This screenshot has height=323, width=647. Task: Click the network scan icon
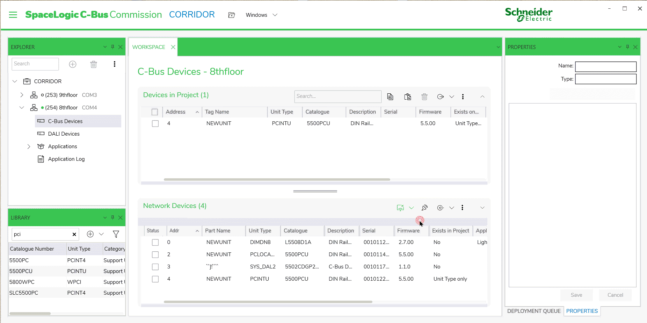(x=400, y=208)
